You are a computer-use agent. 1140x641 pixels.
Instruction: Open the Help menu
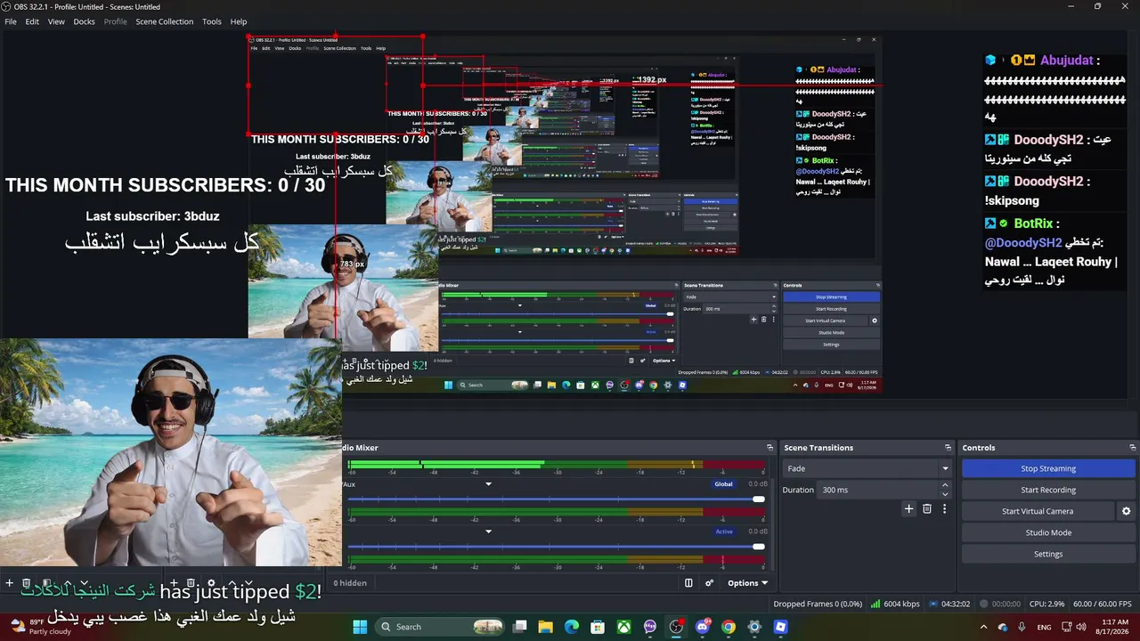pyautogui.click(x=239, y=21)
